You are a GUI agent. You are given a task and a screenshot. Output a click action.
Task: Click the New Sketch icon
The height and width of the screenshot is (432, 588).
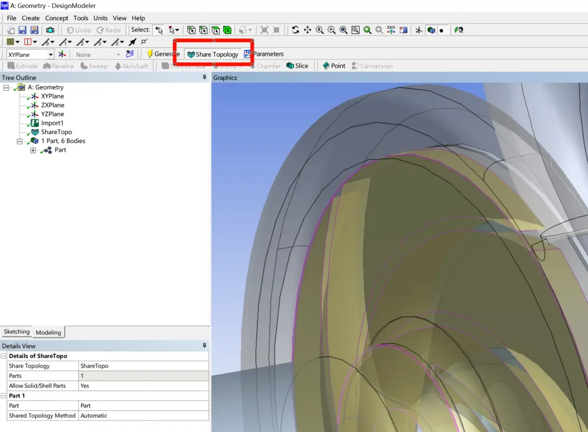pyautogui.click(x=130, y=54)
